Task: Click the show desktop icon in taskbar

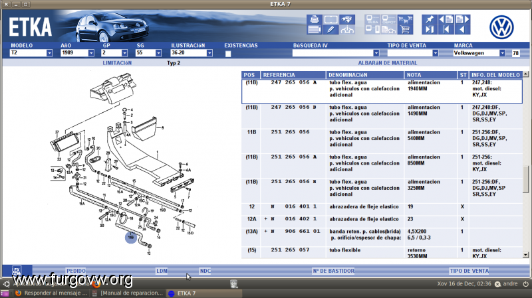Action: [x=5, y=293]
